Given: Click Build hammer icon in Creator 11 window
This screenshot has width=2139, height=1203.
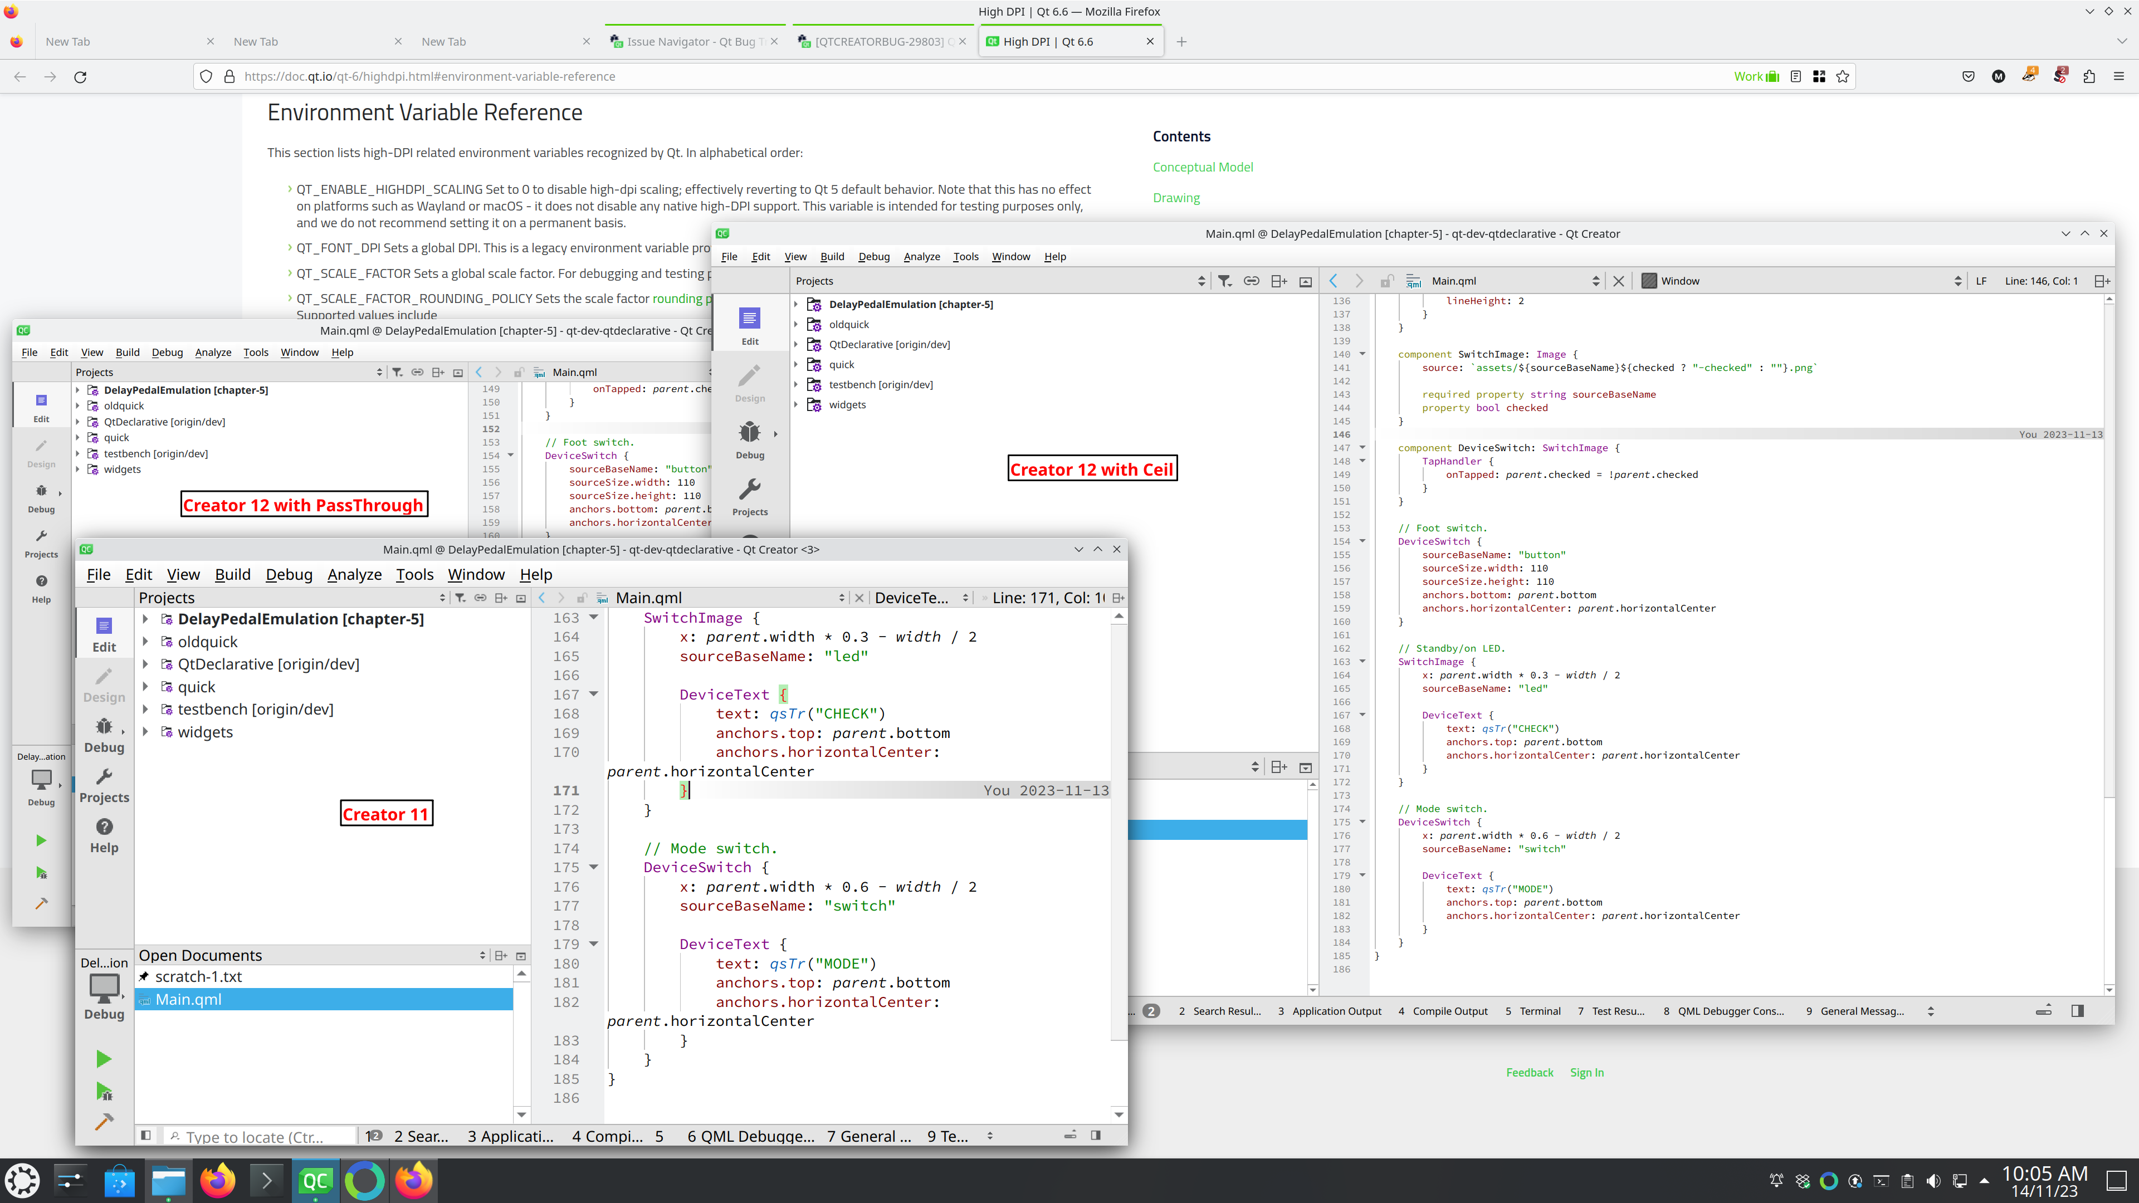Looking at the screenshot, I should point(104,1122).
